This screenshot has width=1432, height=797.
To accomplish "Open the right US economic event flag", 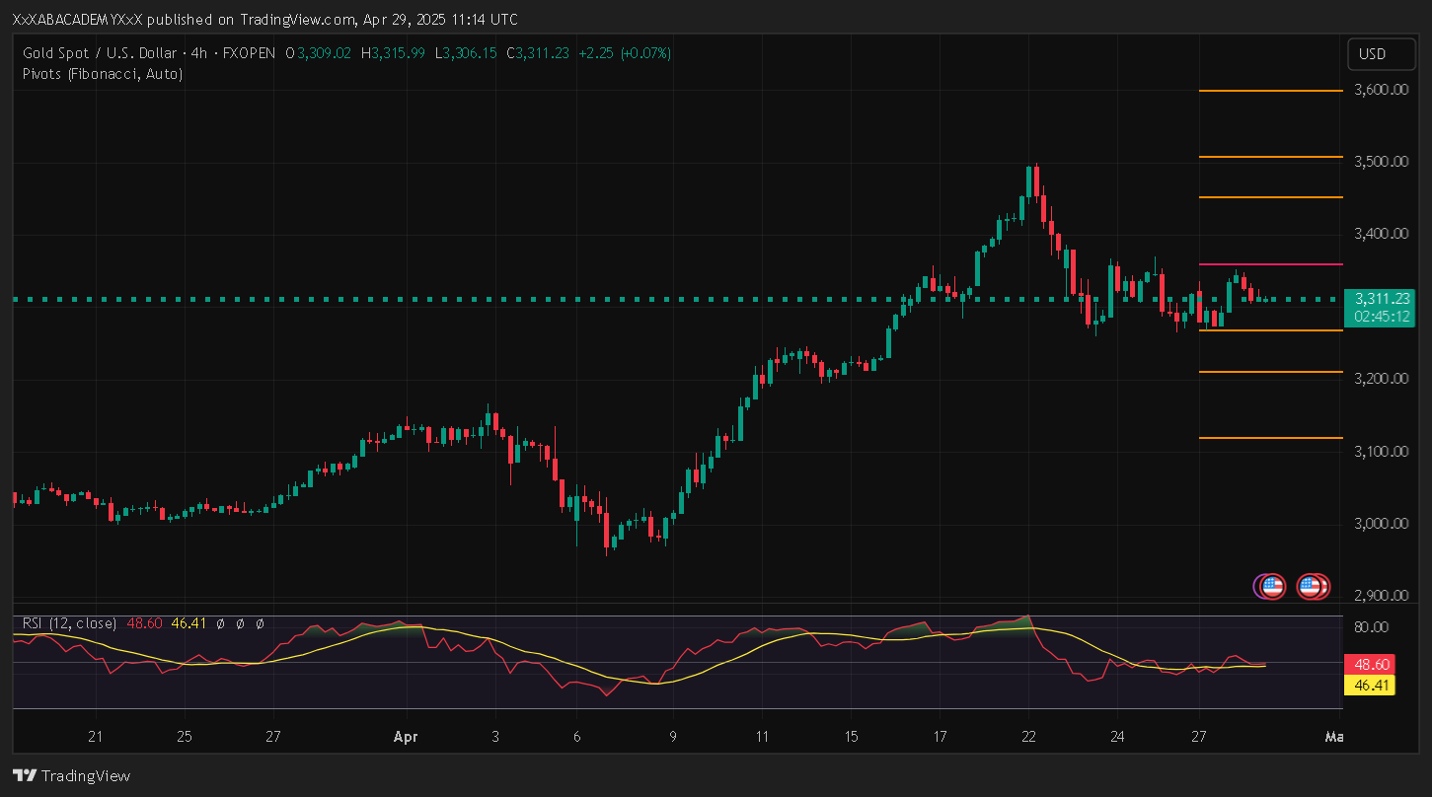I will click(x=1310, y=587).
